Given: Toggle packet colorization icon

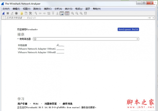Looking at the screenshot, I should pyautogui.click(x=67, y=13).
